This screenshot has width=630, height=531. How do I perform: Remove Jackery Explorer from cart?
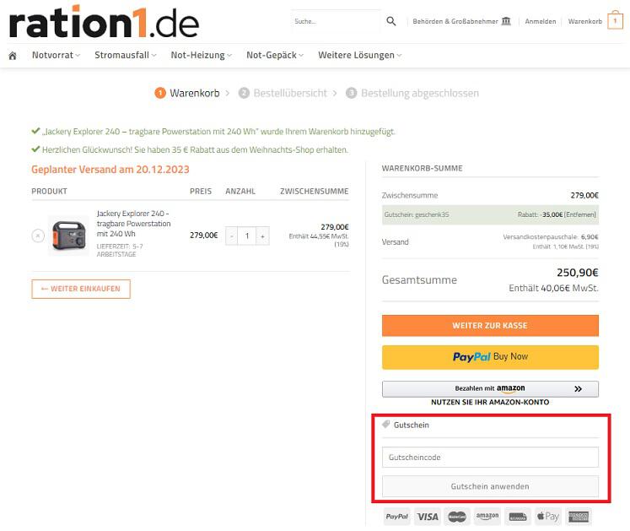(38, 236)
